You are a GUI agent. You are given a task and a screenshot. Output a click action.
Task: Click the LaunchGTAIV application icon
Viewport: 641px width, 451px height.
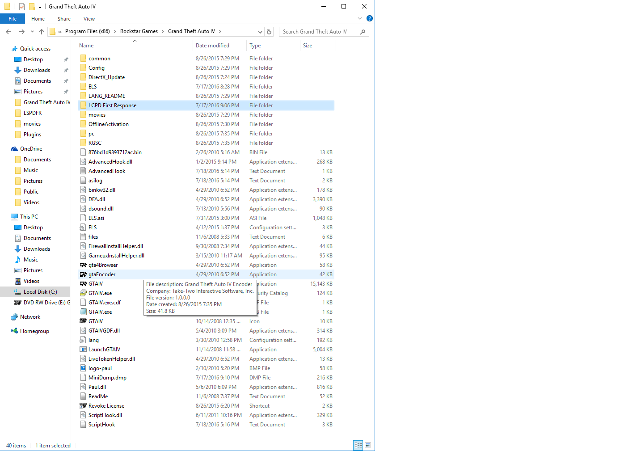83,350
